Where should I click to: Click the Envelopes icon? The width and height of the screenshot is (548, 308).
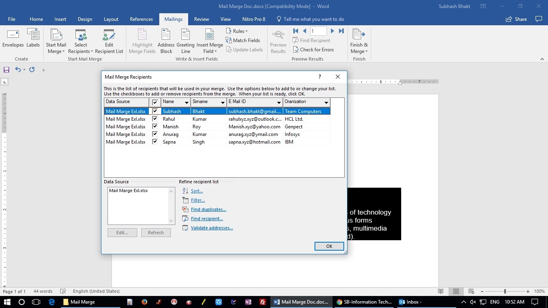pyautogui.click(x=13, y=39)
